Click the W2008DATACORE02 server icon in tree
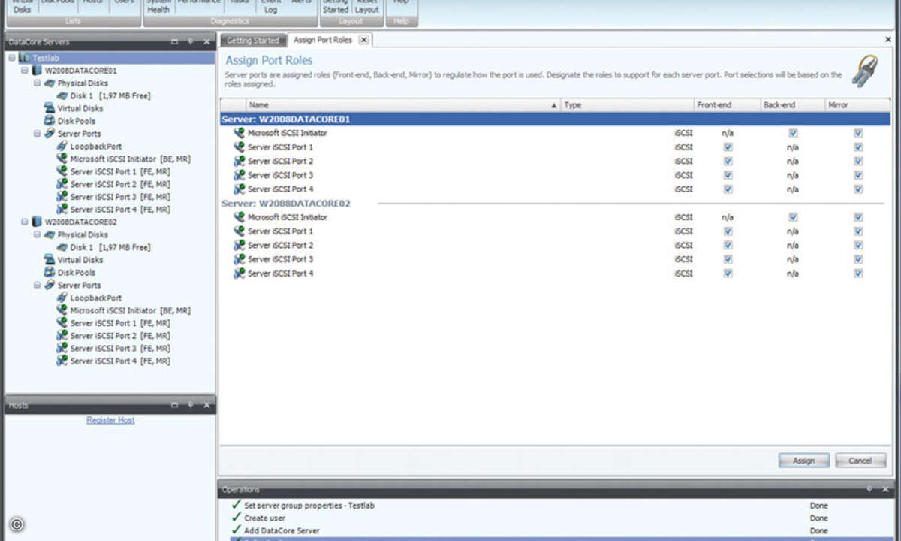 click(x=37, y=222)
